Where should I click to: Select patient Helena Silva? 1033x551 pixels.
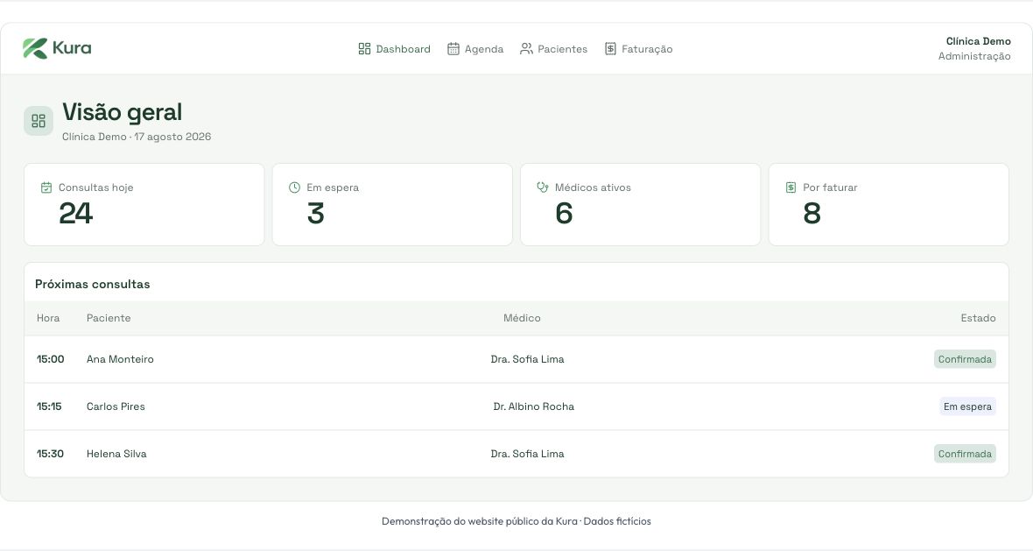[116, 454]
